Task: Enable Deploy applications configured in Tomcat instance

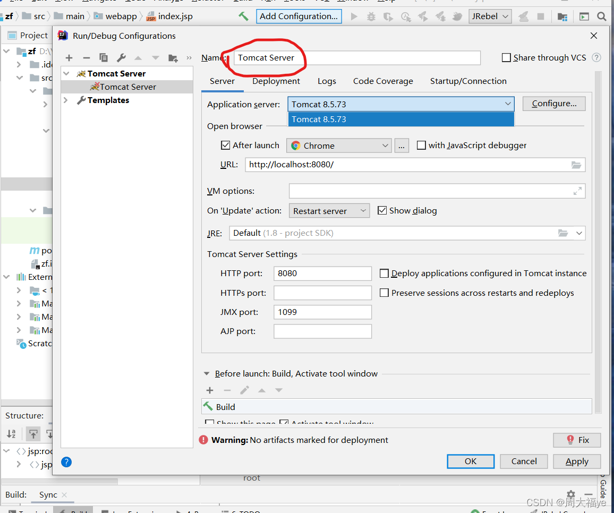Action: [384, 273]
